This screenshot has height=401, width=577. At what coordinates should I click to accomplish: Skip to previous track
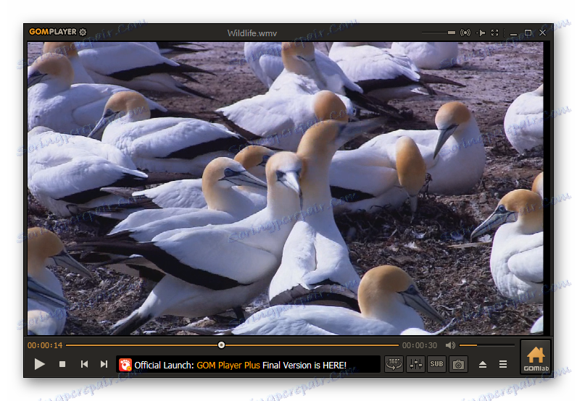pyautogui.click(x=84, y=364)
